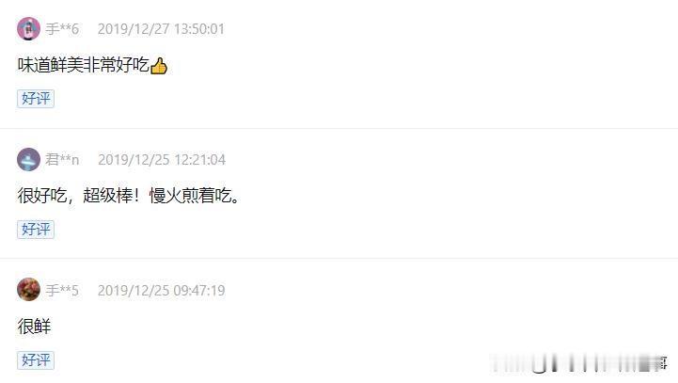Click timestamp 2019/12/25 12:21:04
The width and height of the screenshot is (678, 383).
pyautogui.click(x=162, y=160)
